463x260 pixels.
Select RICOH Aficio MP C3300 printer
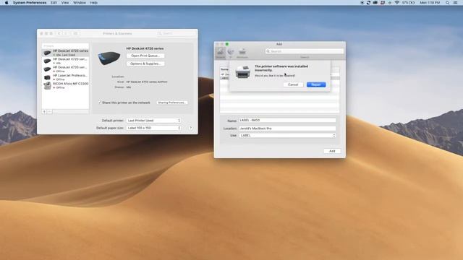[x=65, y=86]
